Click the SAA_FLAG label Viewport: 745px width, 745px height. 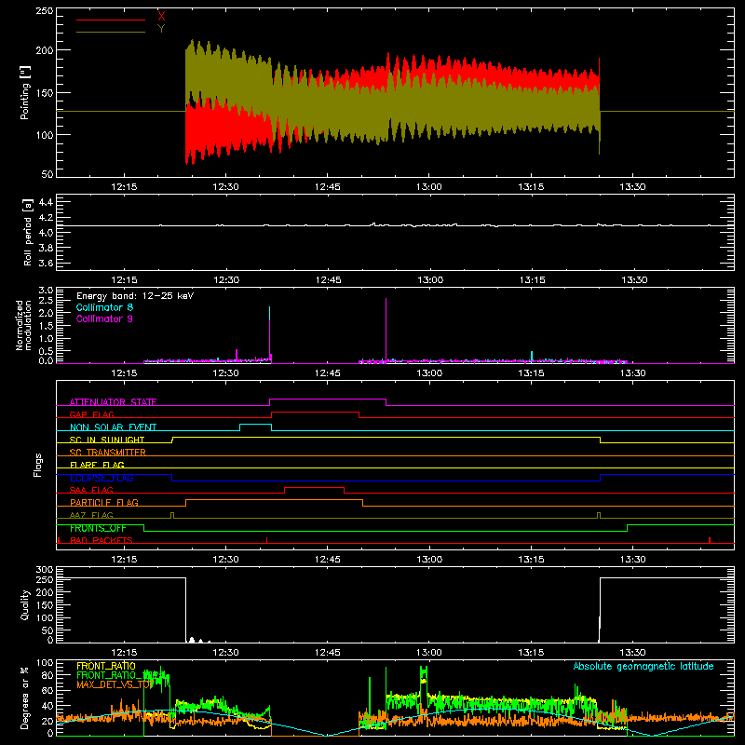coord(91,490)
